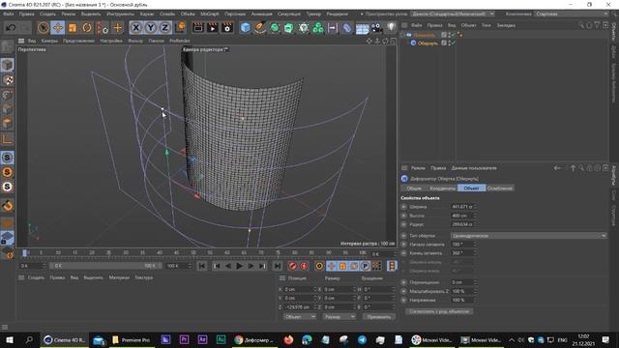Click the Floor/environment grid icon
This screenshot has width=619, height=348.
(x=362, y=28)
